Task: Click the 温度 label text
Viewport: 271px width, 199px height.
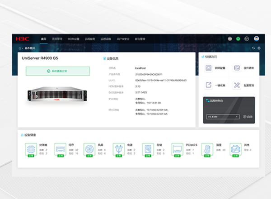Action: coord(219,145)
